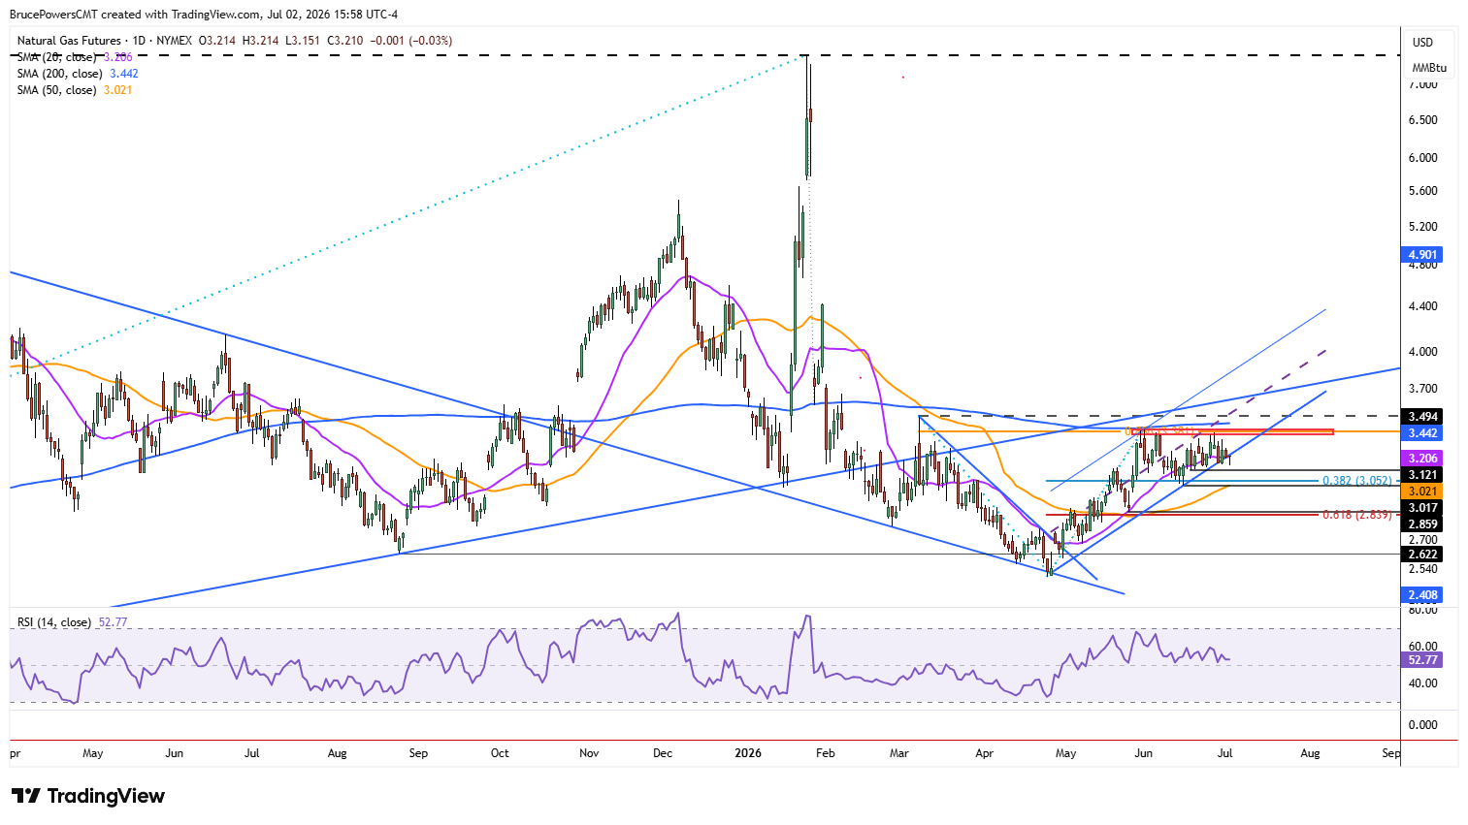Select the black 2.859 price label
Image resolution: width=1468 pixels, height=825 pixels.
pos(1422,524)
